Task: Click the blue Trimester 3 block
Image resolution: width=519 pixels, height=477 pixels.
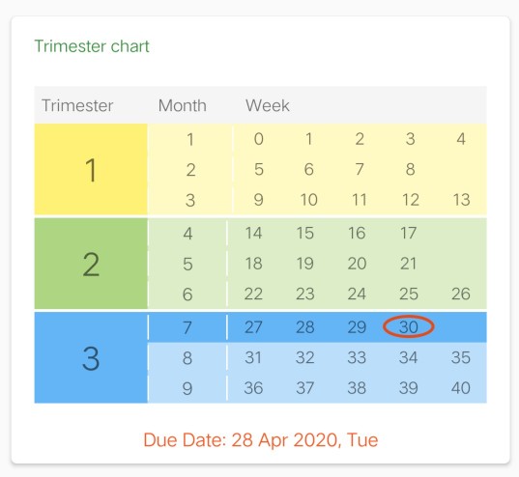Action: (91, 357)
